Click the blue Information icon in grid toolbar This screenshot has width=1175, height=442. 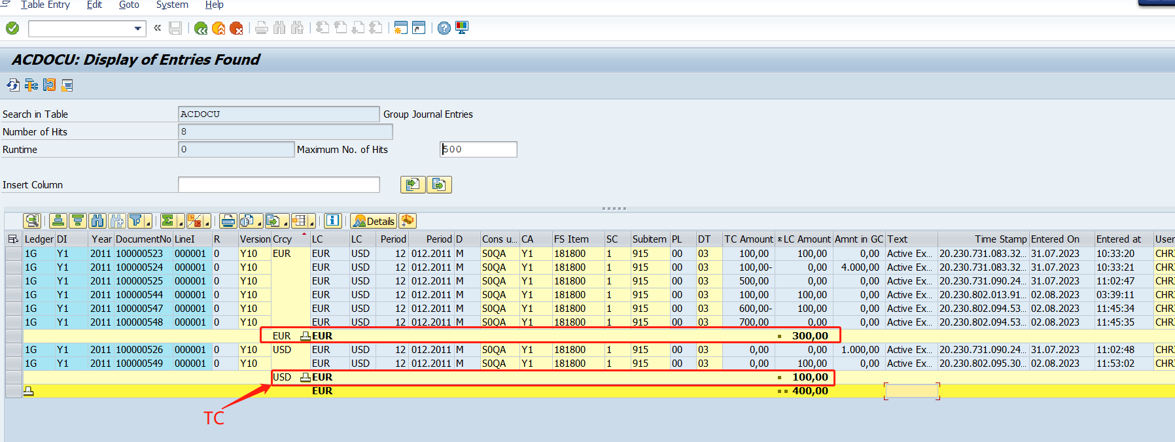(x=333, y=221)
